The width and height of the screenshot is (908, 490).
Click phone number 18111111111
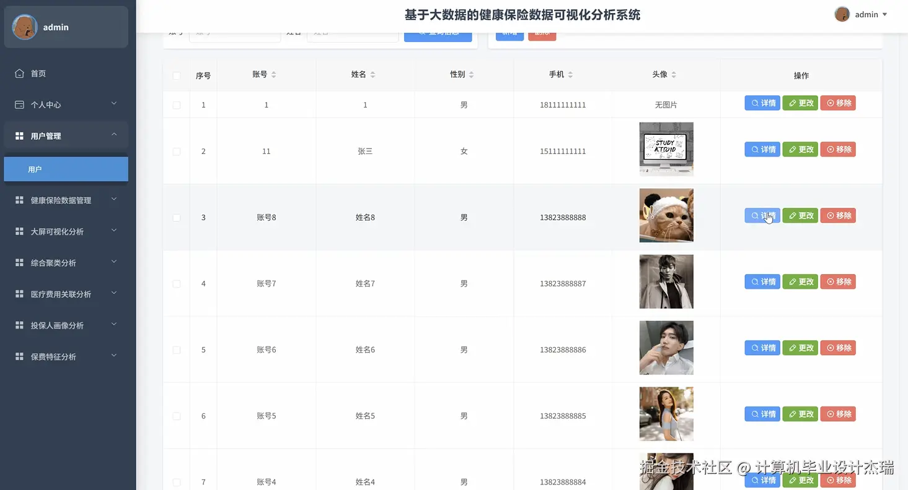pos(563,105)
